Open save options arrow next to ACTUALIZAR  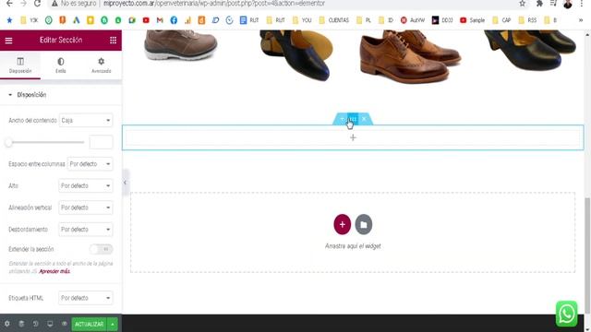tap(113, 324)
